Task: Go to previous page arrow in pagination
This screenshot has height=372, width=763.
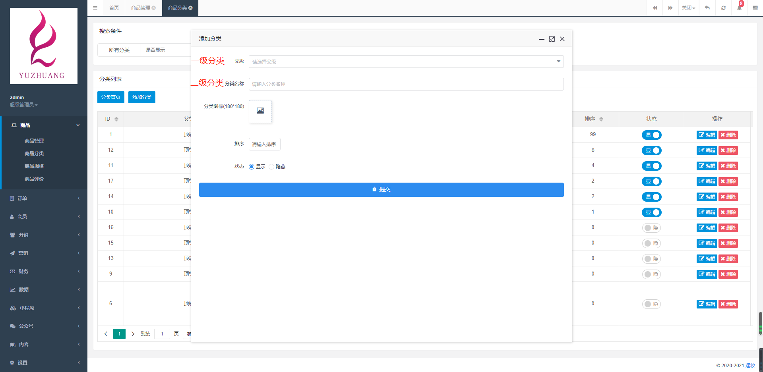Action: [106, 334]
